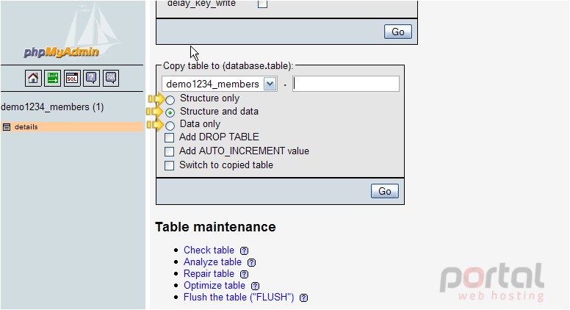Tick the Add AUTO_INCREMENT value checkbox

pyautogui.click(x=169, y=151)
